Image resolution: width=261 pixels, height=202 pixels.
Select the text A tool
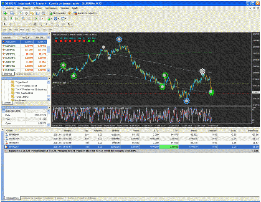46,24
